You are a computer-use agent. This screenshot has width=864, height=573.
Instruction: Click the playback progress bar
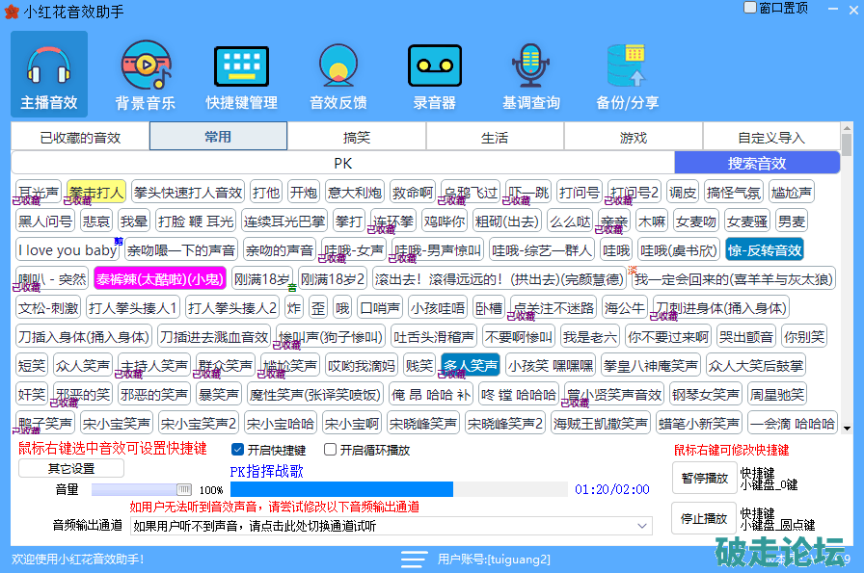pyautogui.click(x=398, y=489)
